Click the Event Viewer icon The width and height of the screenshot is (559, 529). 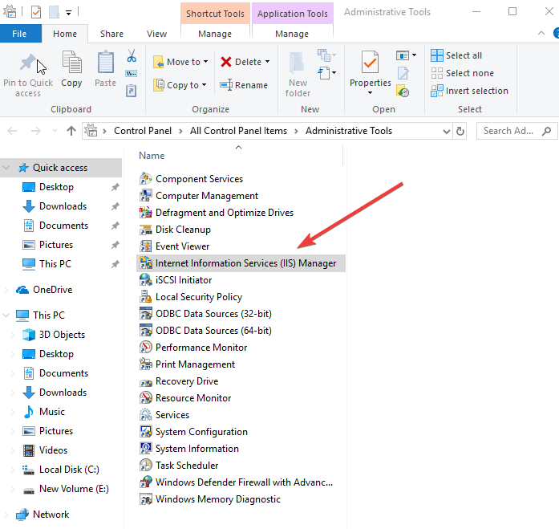pos(145,246)
